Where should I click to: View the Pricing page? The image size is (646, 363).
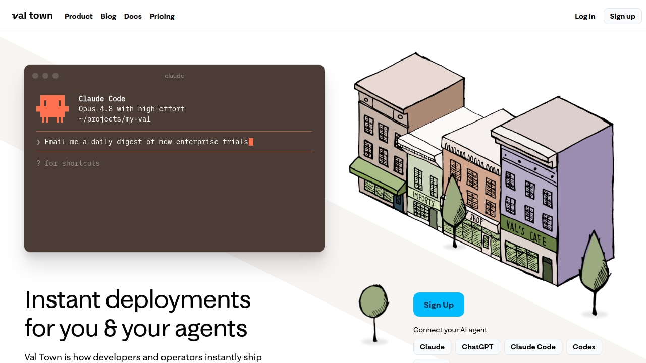pyautogui.click(x=162, y=16)
